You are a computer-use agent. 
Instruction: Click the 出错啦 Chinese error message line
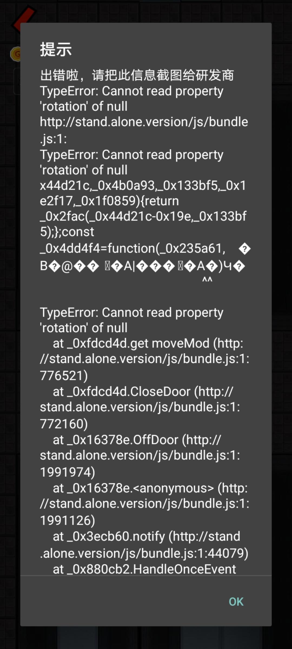pyautogui.click(x=137, y=75)
